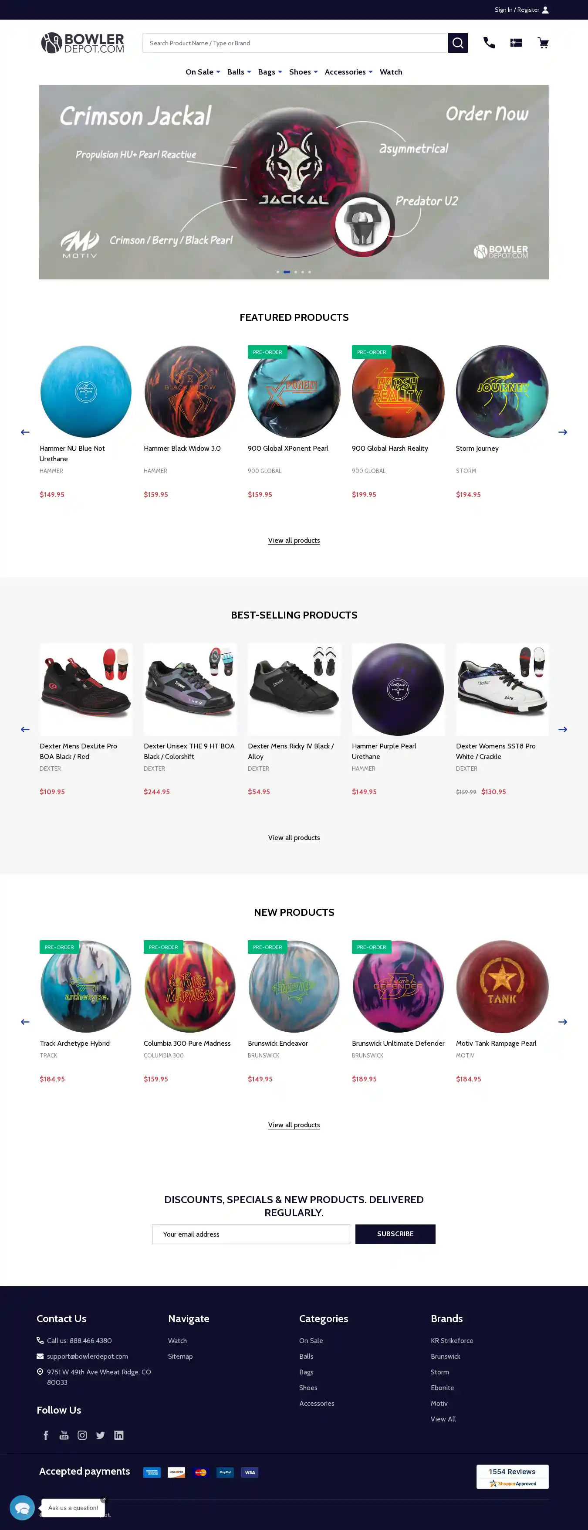
Task: Open the Watch menu item
Action: tap(391, 72)
